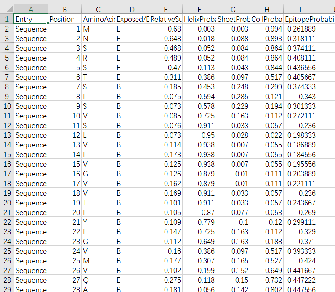Select column I header
This screenshot has width=335, height=292.
point(300,9)
